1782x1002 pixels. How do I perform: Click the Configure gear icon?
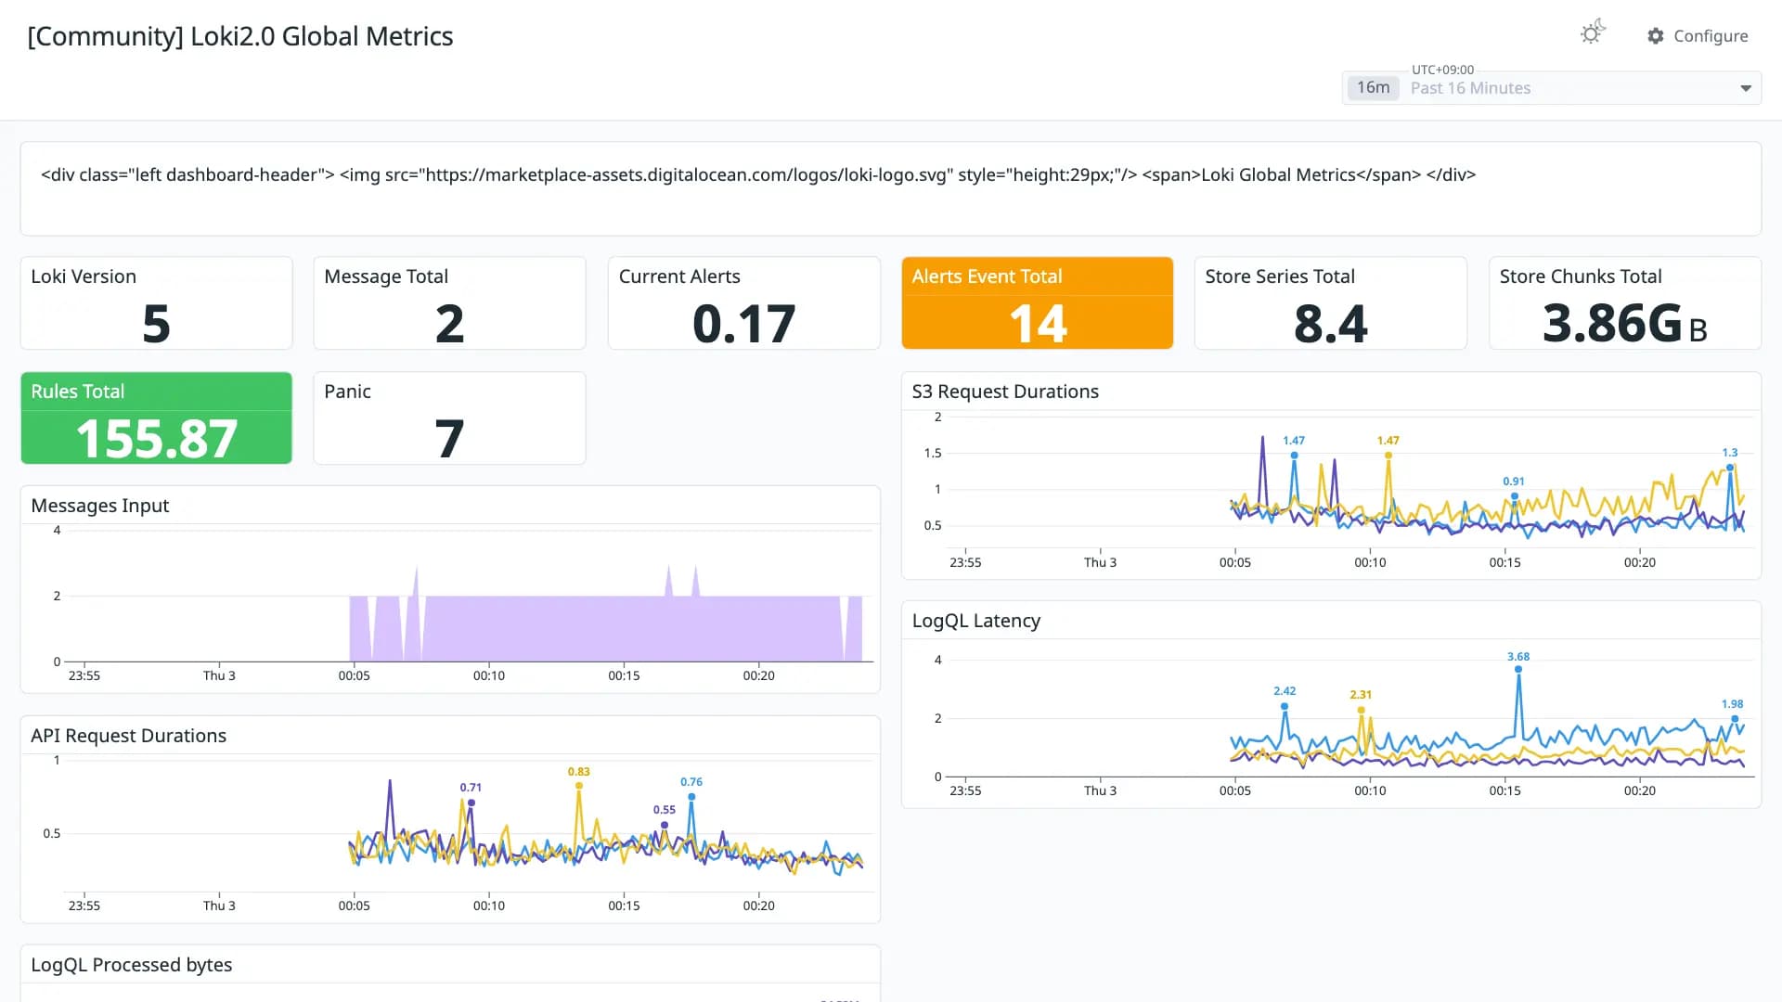click(1656, 36)
